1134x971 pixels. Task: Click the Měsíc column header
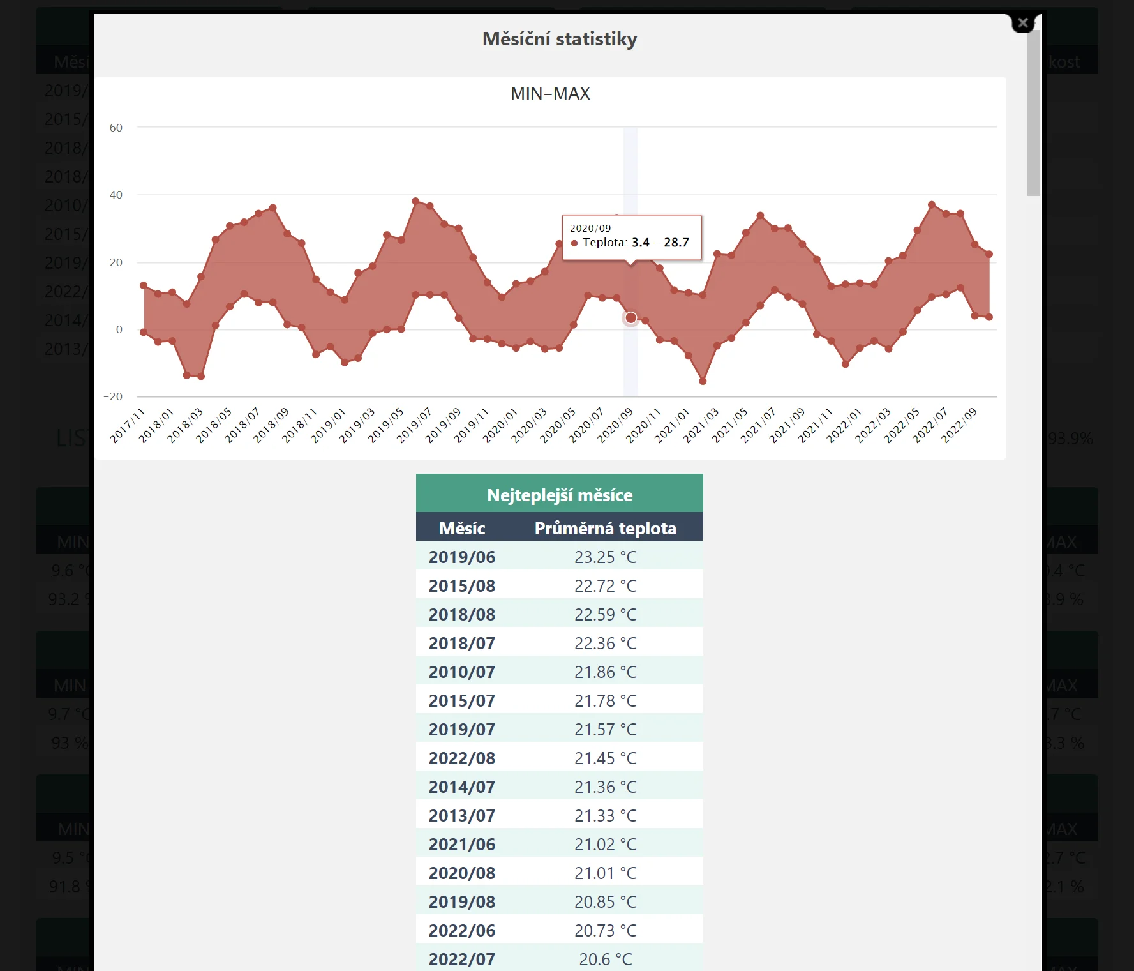pyautogui.click(x=461, y=528)
